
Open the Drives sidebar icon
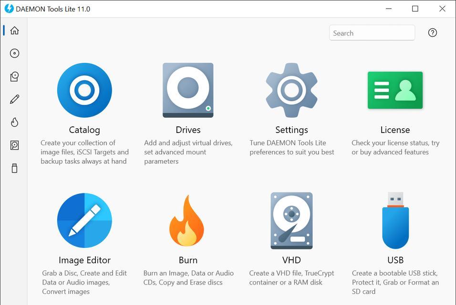14,76
